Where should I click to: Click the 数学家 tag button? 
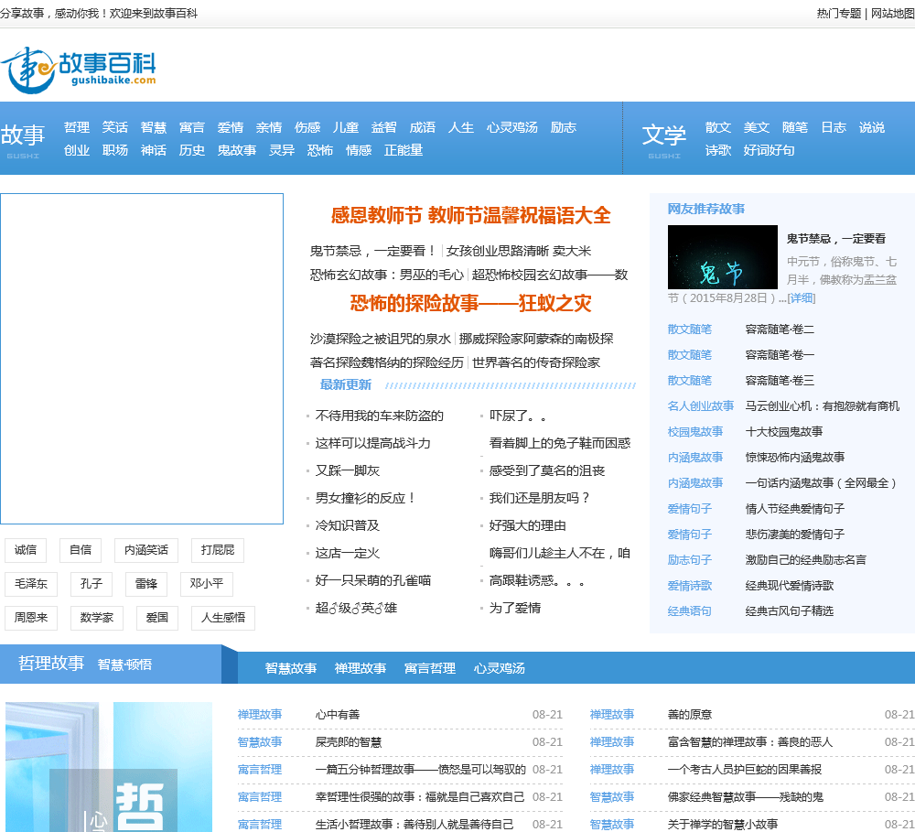point(97,618)
